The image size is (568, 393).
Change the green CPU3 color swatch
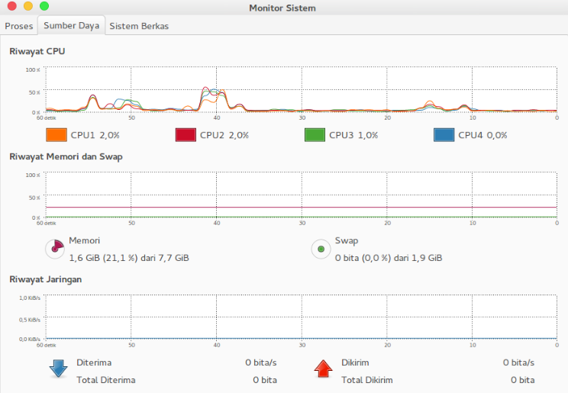(315, 135)
